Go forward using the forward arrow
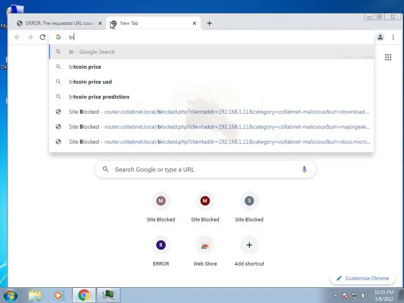This screenshot has width=404, height=303. pyautogui.click(x=30, y=37)
